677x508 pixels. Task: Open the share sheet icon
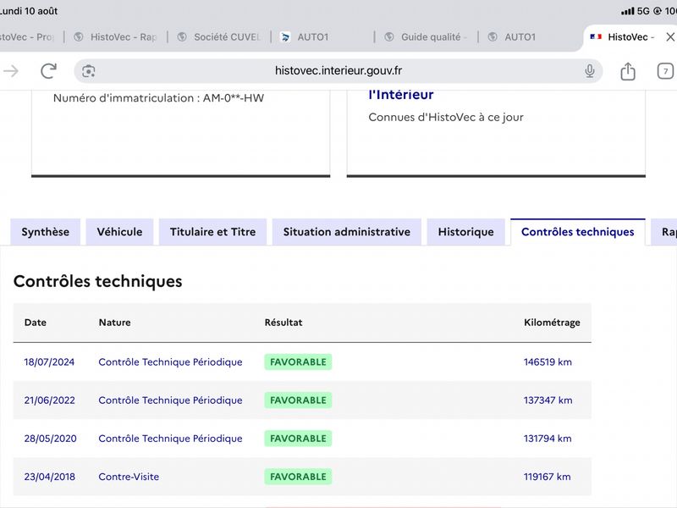pos(628,71)
